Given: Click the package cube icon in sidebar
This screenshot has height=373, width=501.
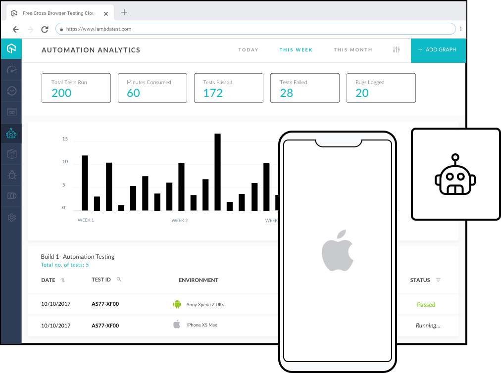Looking at the screenshot, I should [11, 154].
